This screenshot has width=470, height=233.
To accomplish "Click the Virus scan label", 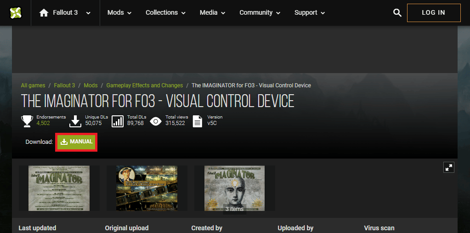I will [379, 228].
